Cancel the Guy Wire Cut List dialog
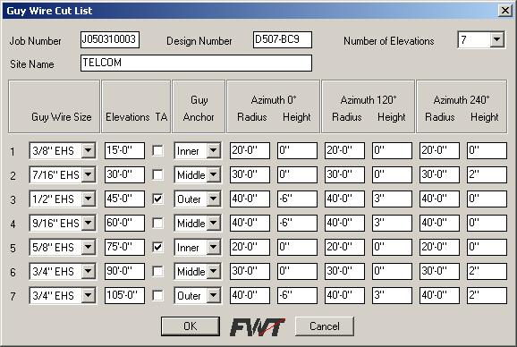This screenshot has height=347, width=517. point(325,326)
